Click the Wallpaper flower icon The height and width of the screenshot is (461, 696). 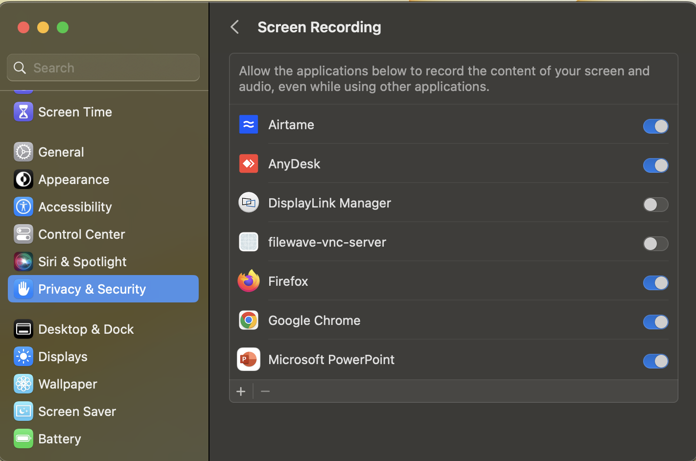pyautogui.click(x=23, y=384)
